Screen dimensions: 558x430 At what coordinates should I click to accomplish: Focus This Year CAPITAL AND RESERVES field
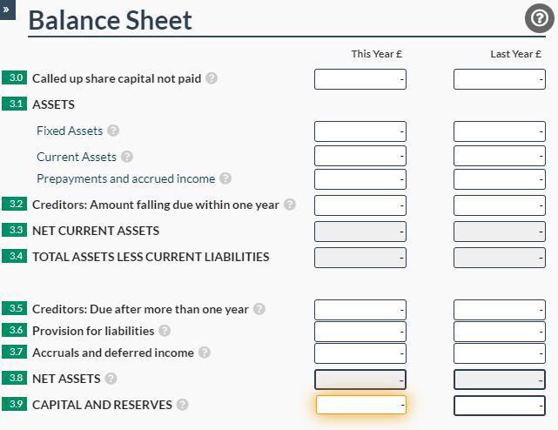(360, 405)
